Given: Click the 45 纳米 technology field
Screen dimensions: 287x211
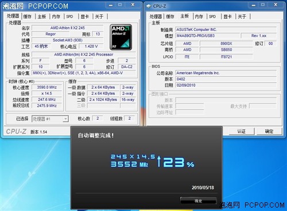Looking at the screenshot, I should pyautogui.click(x=41, y=46).
